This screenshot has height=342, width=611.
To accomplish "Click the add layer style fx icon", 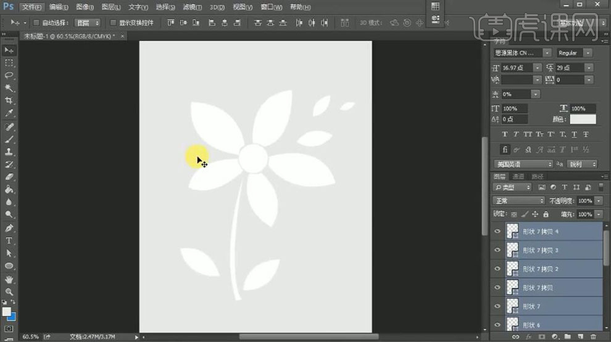I will coord(528,337).
